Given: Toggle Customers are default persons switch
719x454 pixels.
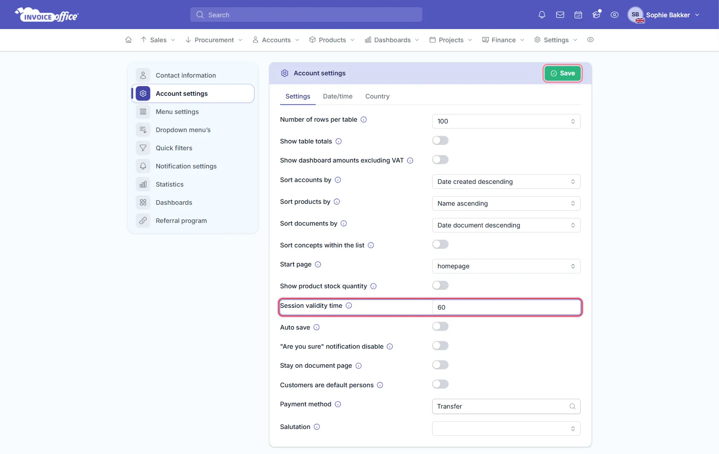Looking at the screenshot, I should tap(440, 385).
